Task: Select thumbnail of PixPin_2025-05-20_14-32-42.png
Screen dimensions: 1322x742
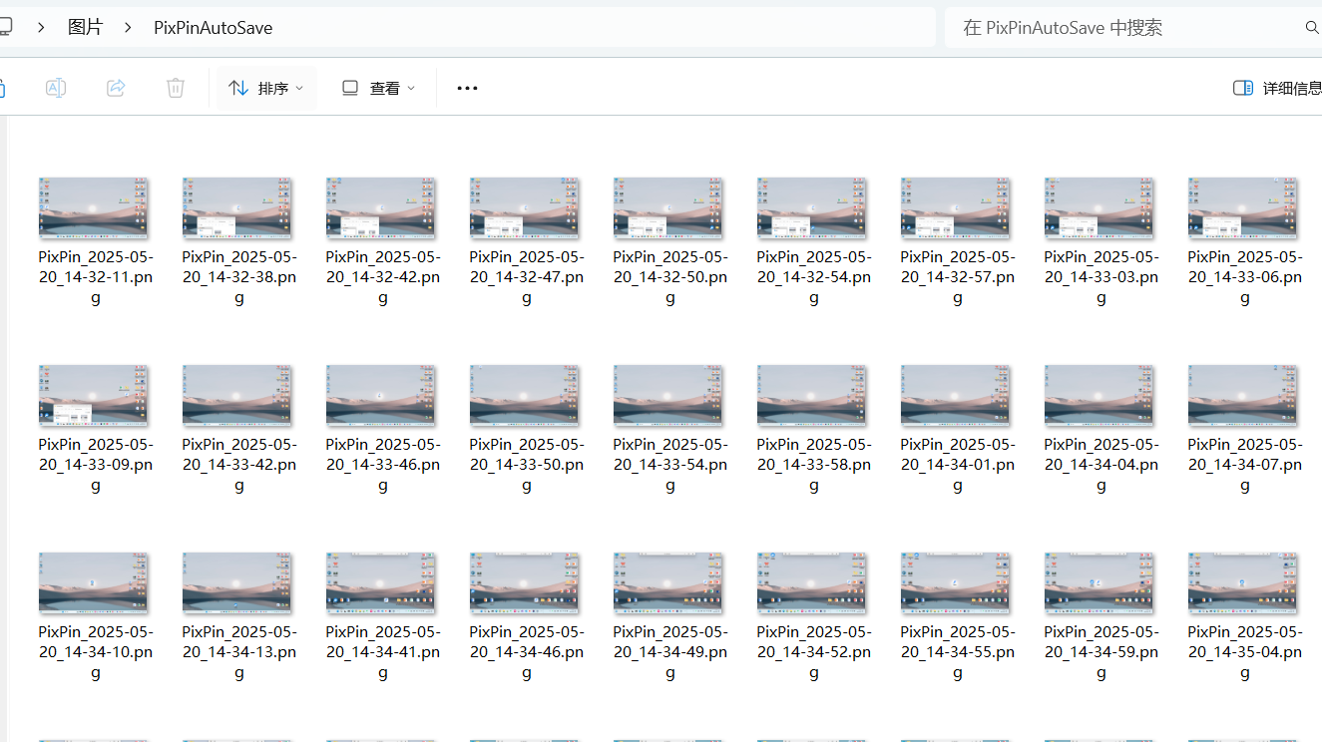Action: pos(381,208)
